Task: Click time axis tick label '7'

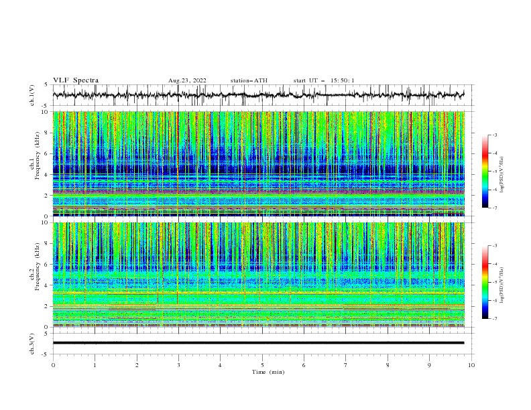Action: pos(346,365)
